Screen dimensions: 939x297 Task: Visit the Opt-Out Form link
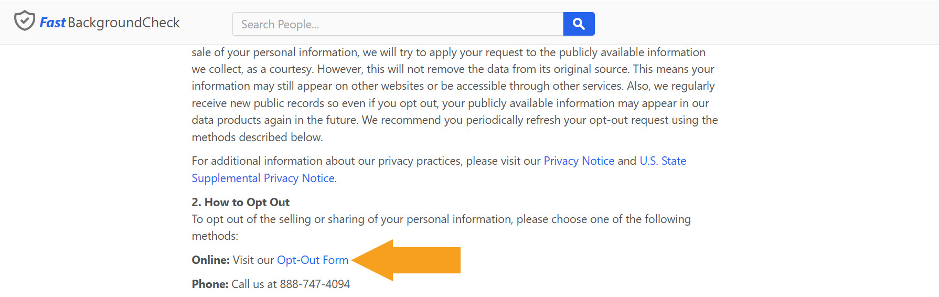[x=313, y=260]
